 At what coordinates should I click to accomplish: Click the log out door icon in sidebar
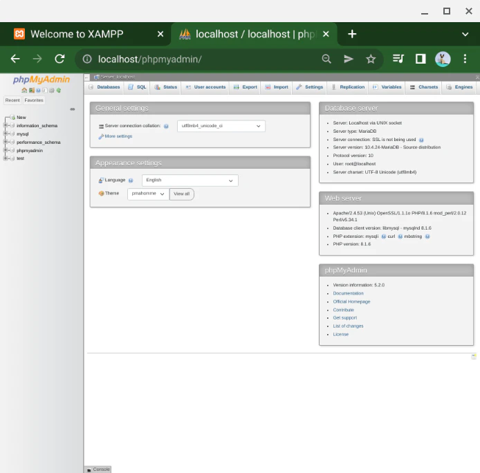click(x=32, y=91)
